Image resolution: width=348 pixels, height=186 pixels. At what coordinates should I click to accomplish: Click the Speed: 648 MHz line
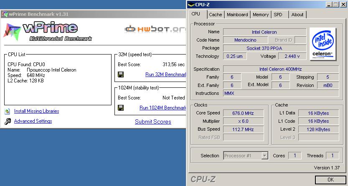click(x=26, y=75)
